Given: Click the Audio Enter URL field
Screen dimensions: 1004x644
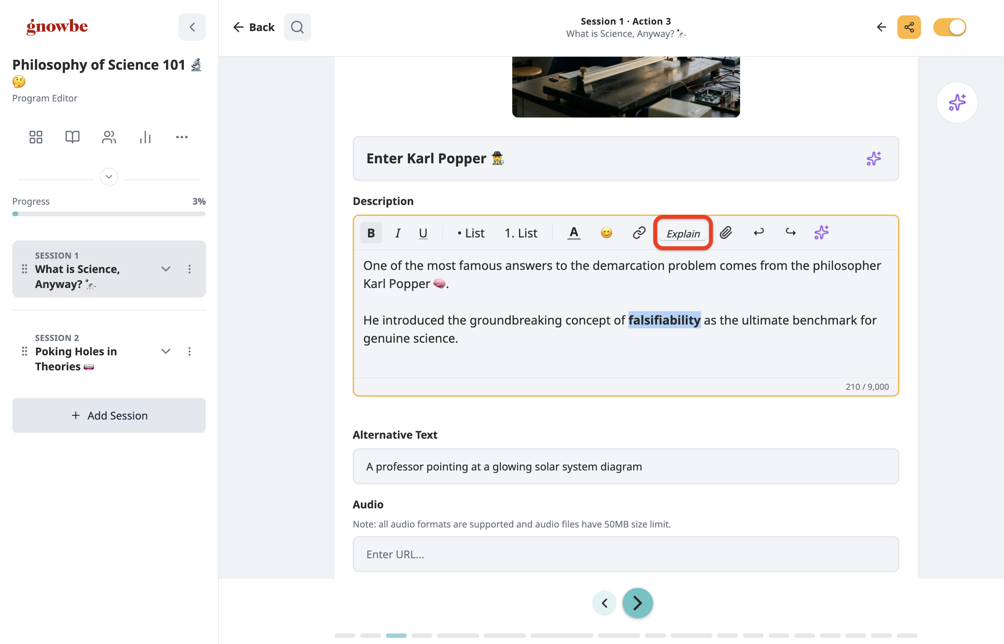Looking at the screenshot, I should [x=626, y=554].
